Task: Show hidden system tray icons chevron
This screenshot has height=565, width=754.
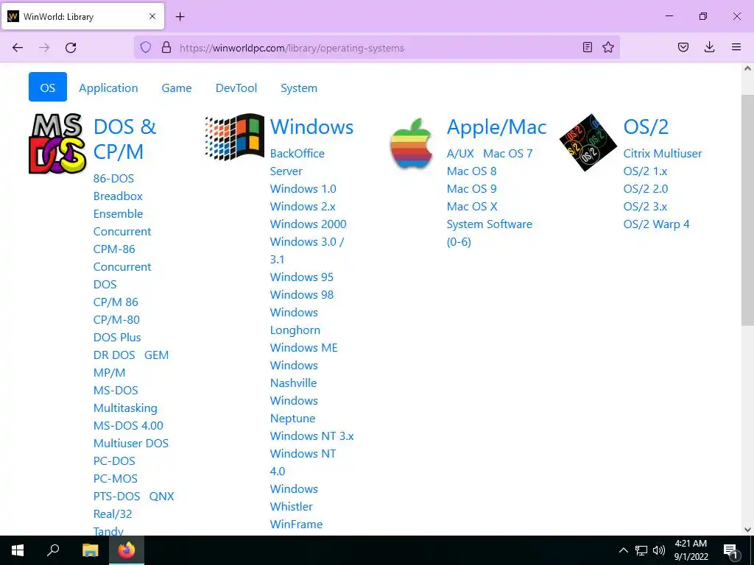Action: 623,550
